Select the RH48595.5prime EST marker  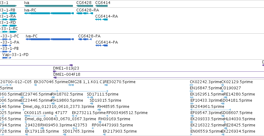99,110
